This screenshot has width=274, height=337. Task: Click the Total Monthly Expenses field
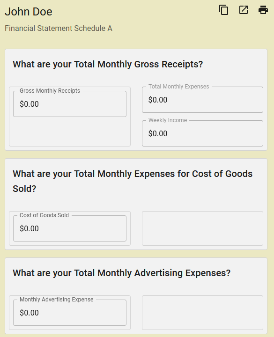(202, 100)
